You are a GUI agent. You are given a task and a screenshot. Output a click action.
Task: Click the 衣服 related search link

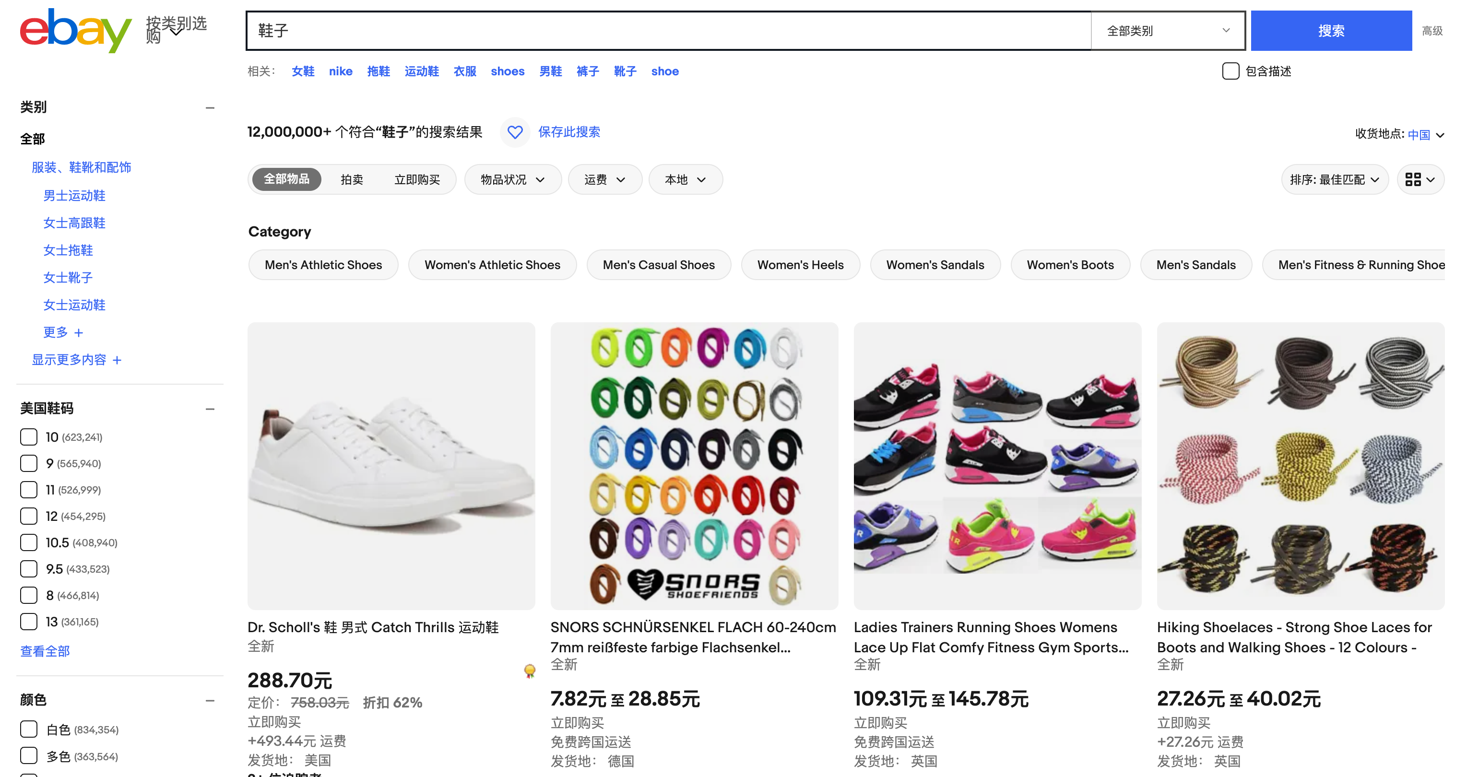click(x=465, y=71)
